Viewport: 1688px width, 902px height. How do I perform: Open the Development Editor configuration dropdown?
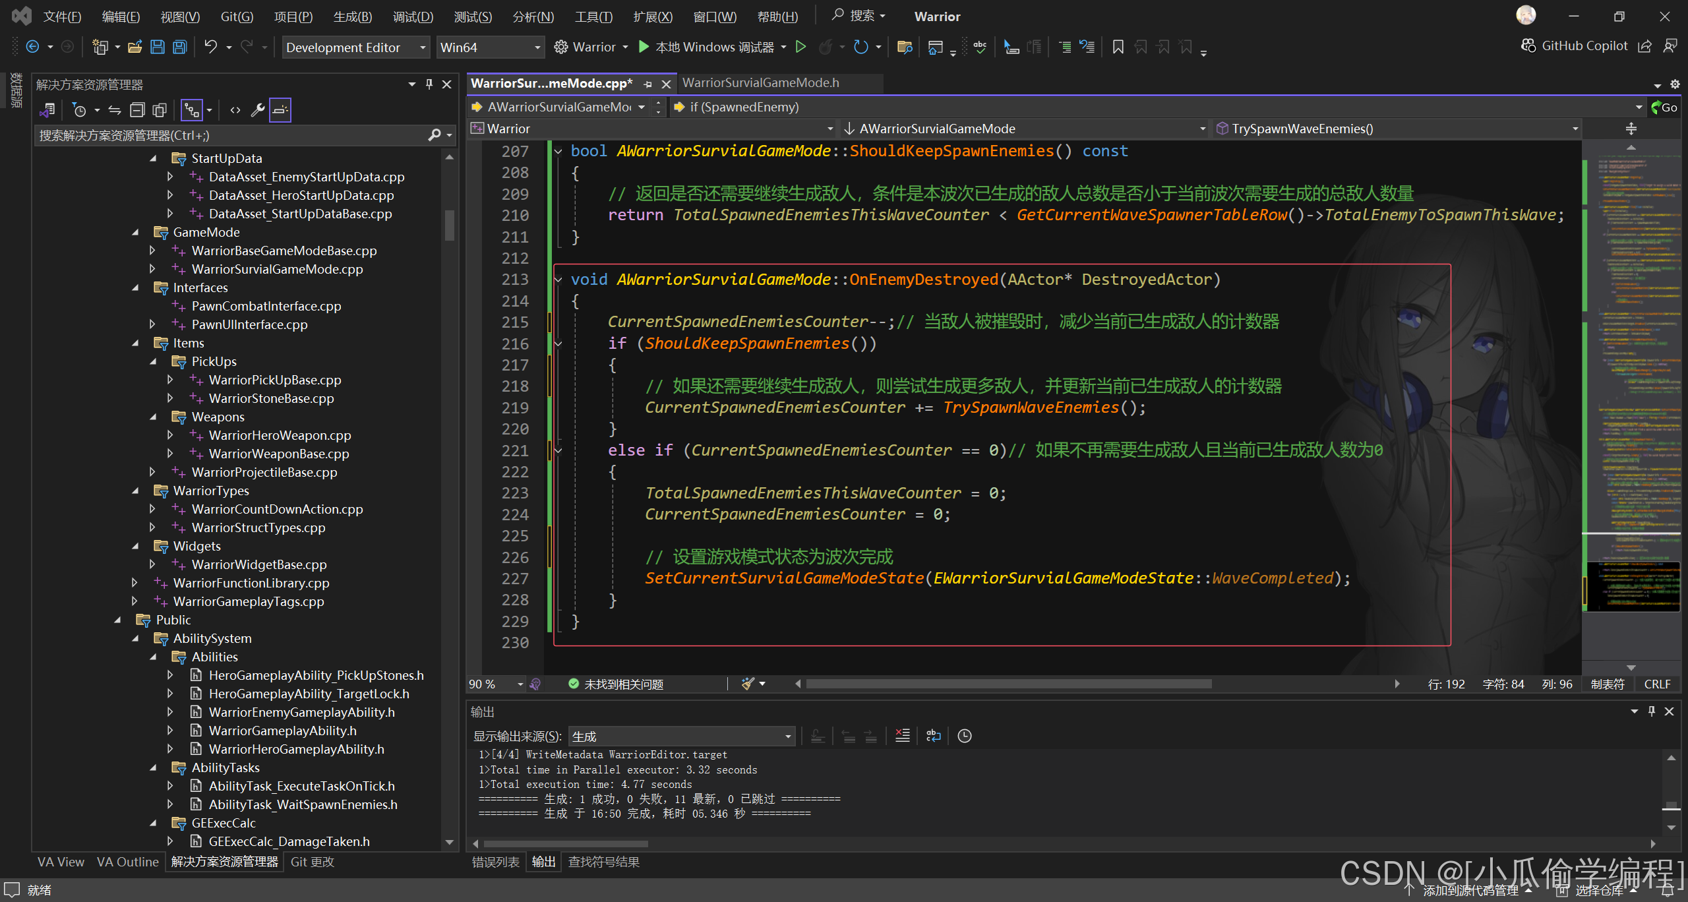pos(422,47)
